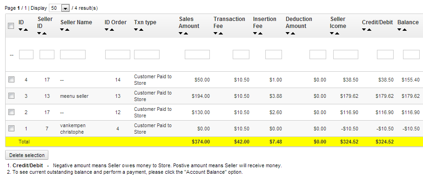Sort Transaction Fee ascending arrow

(221, 33)
